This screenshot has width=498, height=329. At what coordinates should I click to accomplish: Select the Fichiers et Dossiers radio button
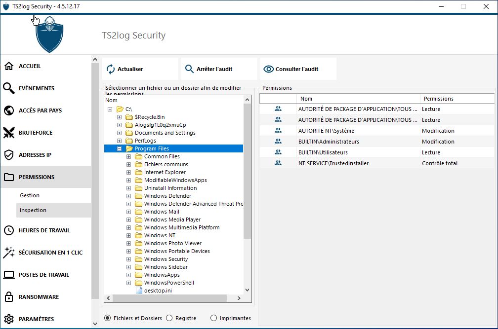click(108, 318)
